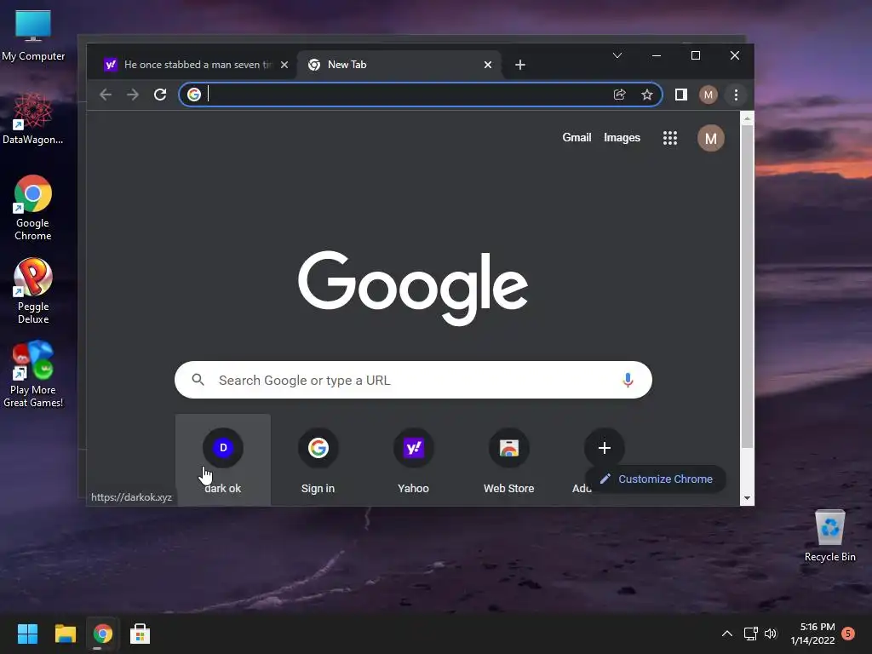Open the dark ok shortcut

tap(223, 459)
